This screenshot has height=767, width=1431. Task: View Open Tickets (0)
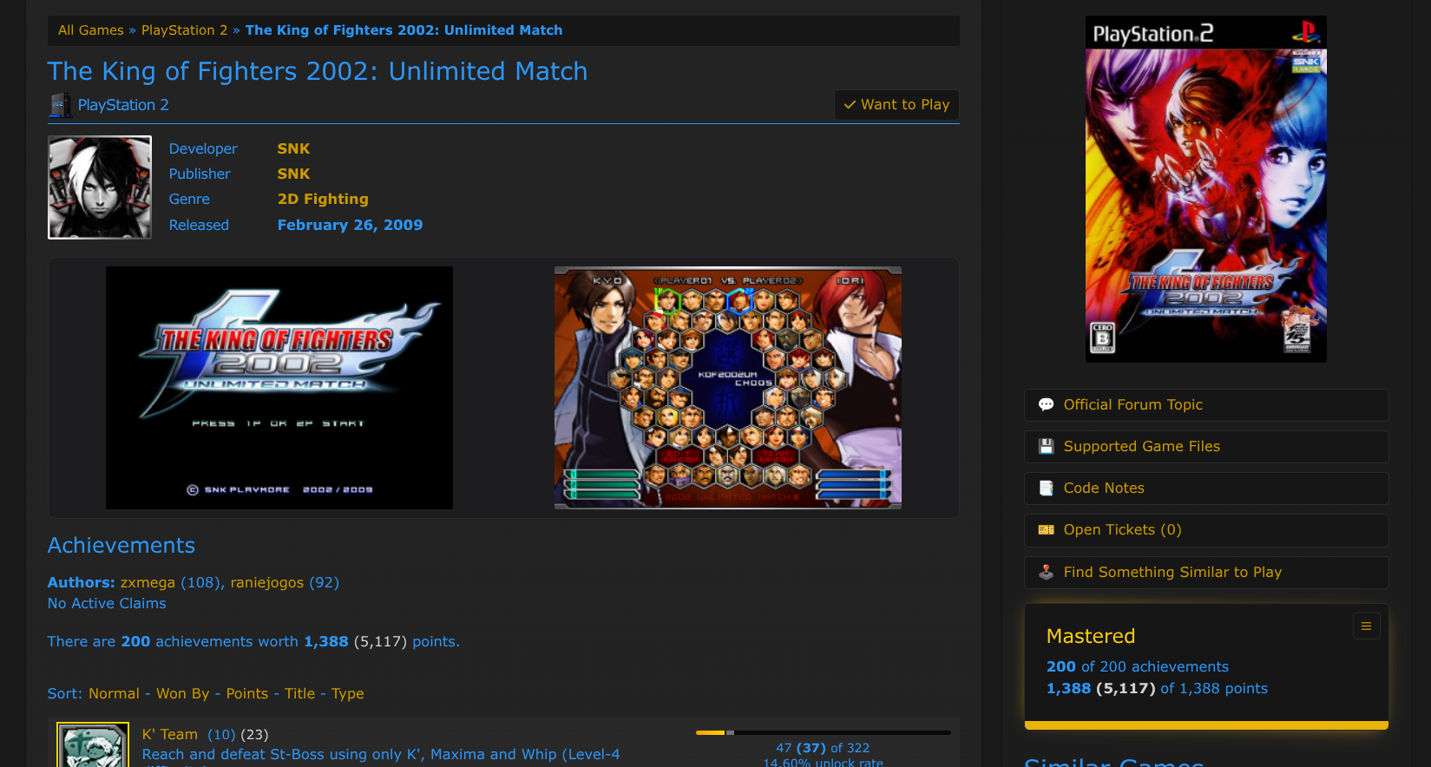pos(1206,530)
